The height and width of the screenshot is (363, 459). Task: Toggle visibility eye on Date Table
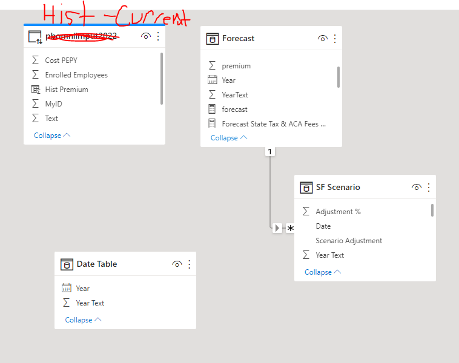(177, 264)
